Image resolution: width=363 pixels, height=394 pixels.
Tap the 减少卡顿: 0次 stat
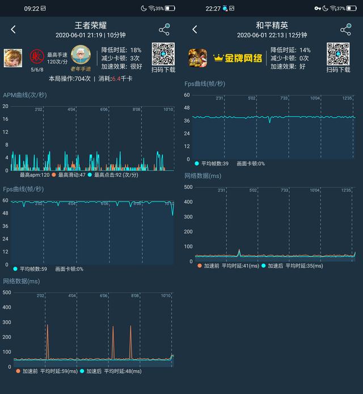[x=289, y=59]
